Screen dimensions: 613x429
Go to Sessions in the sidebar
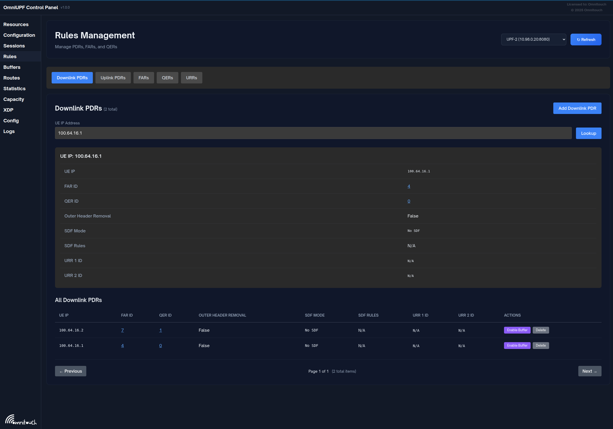click(x=14, y=46)
